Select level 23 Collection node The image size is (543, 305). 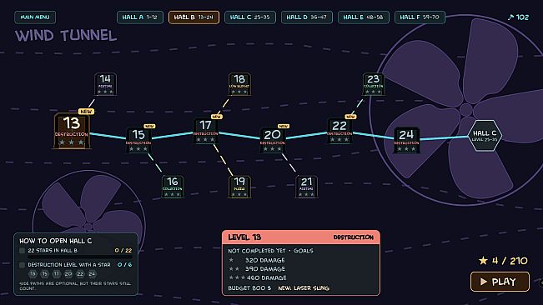pos(374,84)
